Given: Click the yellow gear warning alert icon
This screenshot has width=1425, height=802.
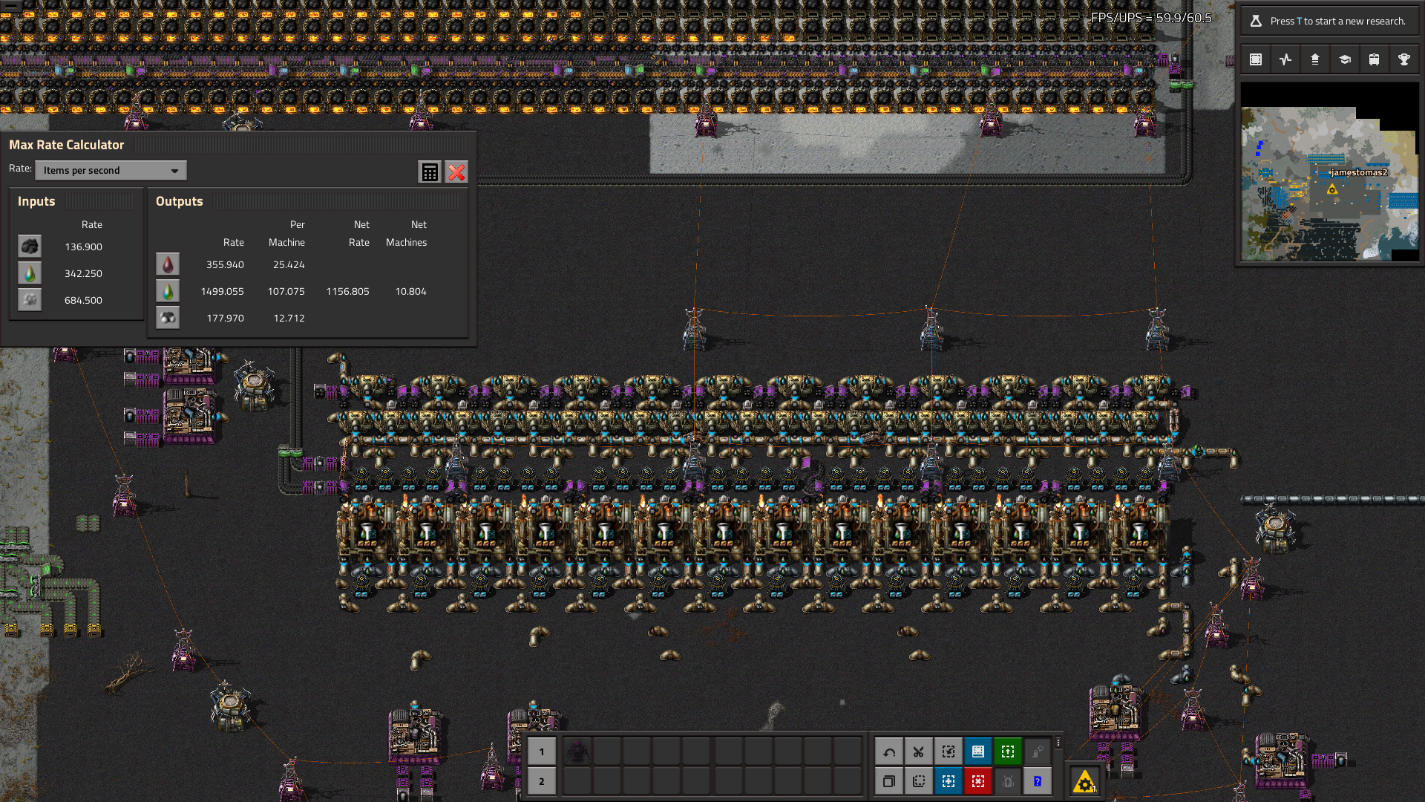Looking at the screenshot, I should tap(1085, 782).
